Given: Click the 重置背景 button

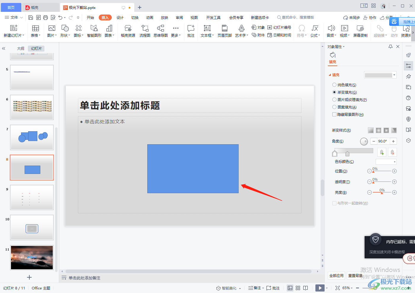Looking at the screenshot, I should [355, 276].
